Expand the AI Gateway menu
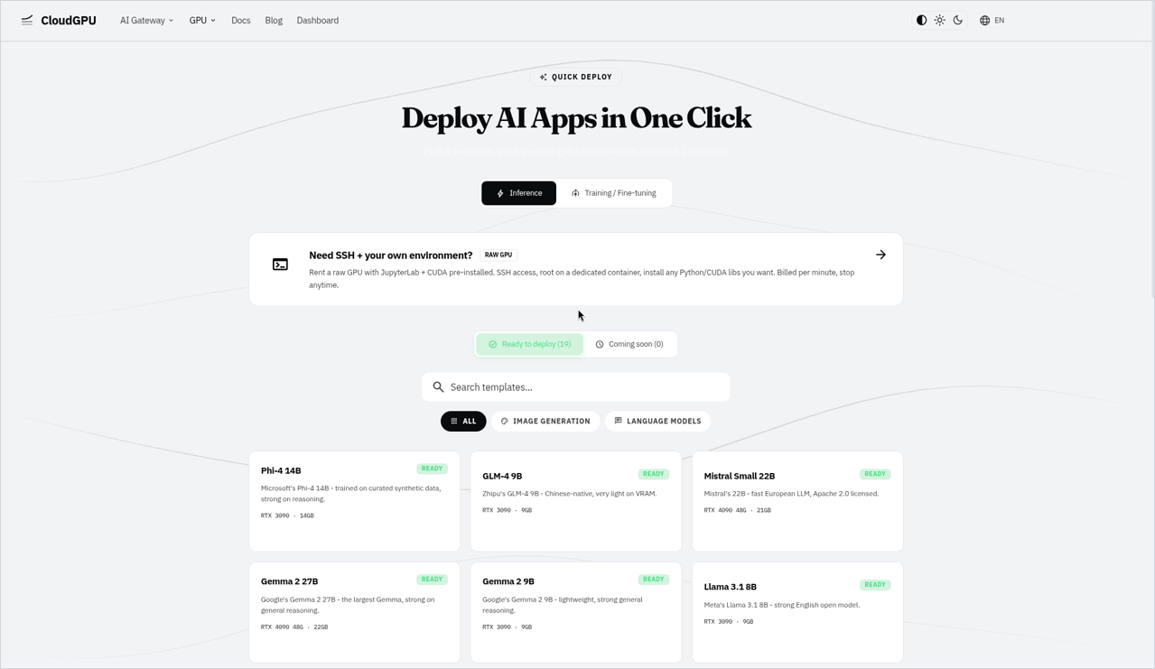1155x669 pixels. [x=147, y=20]
